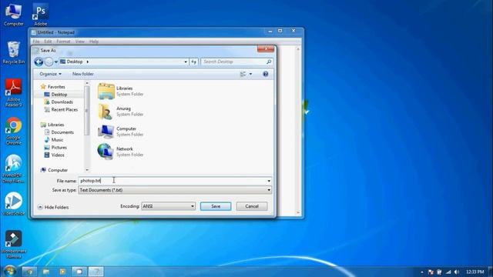Viewport: 493px width, 277px height.
Task: Open Wondershare Filmora desktop shortcut
Action: point(14,244)
